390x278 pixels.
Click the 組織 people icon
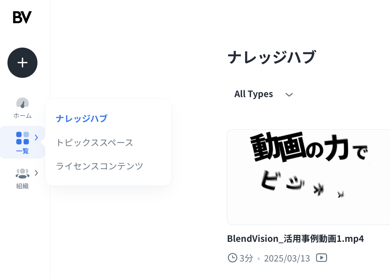(22, 173)
